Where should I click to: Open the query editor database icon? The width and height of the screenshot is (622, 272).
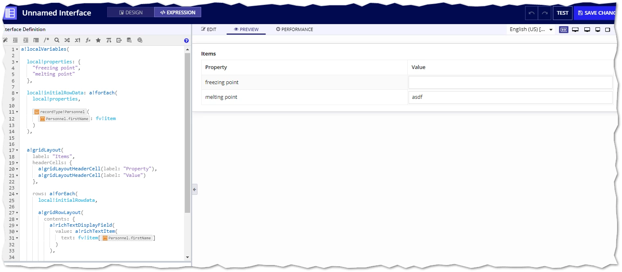click(x=129, y=40)
